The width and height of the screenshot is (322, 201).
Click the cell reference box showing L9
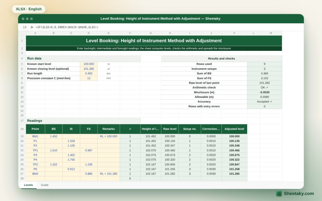[25, 27]
